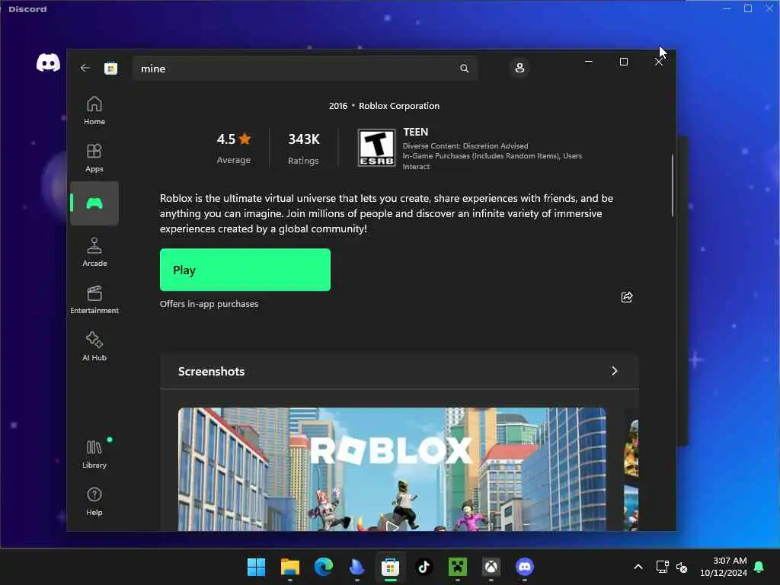Click the partially visible second screenshot thumbnail
The height and width of the screenshot is (585, 780).
tap(631, 469)
